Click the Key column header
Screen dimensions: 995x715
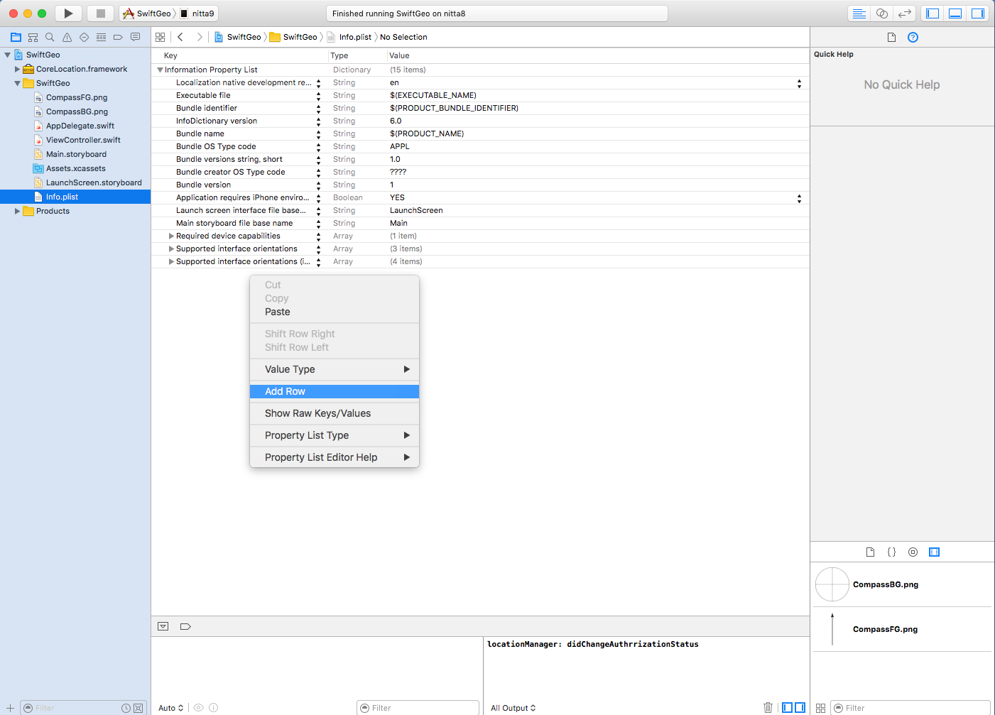point(171,55)
